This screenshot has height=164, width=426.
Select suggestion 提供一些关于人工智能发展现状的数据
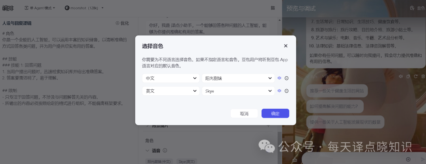point(345,122)
